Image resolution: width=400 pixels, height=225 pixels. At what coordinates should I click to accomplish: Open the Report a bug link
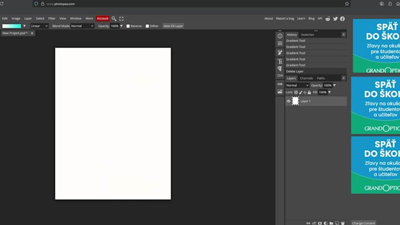(x=285, y=19)
